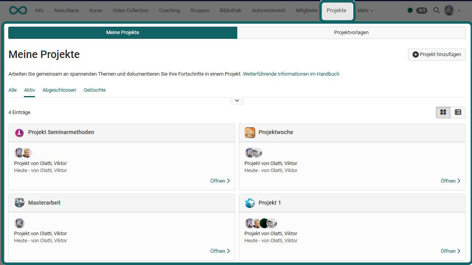This screenshot has width=472, height=265.
Task: Click the Masterarbeit project icon
Action: 19,203
